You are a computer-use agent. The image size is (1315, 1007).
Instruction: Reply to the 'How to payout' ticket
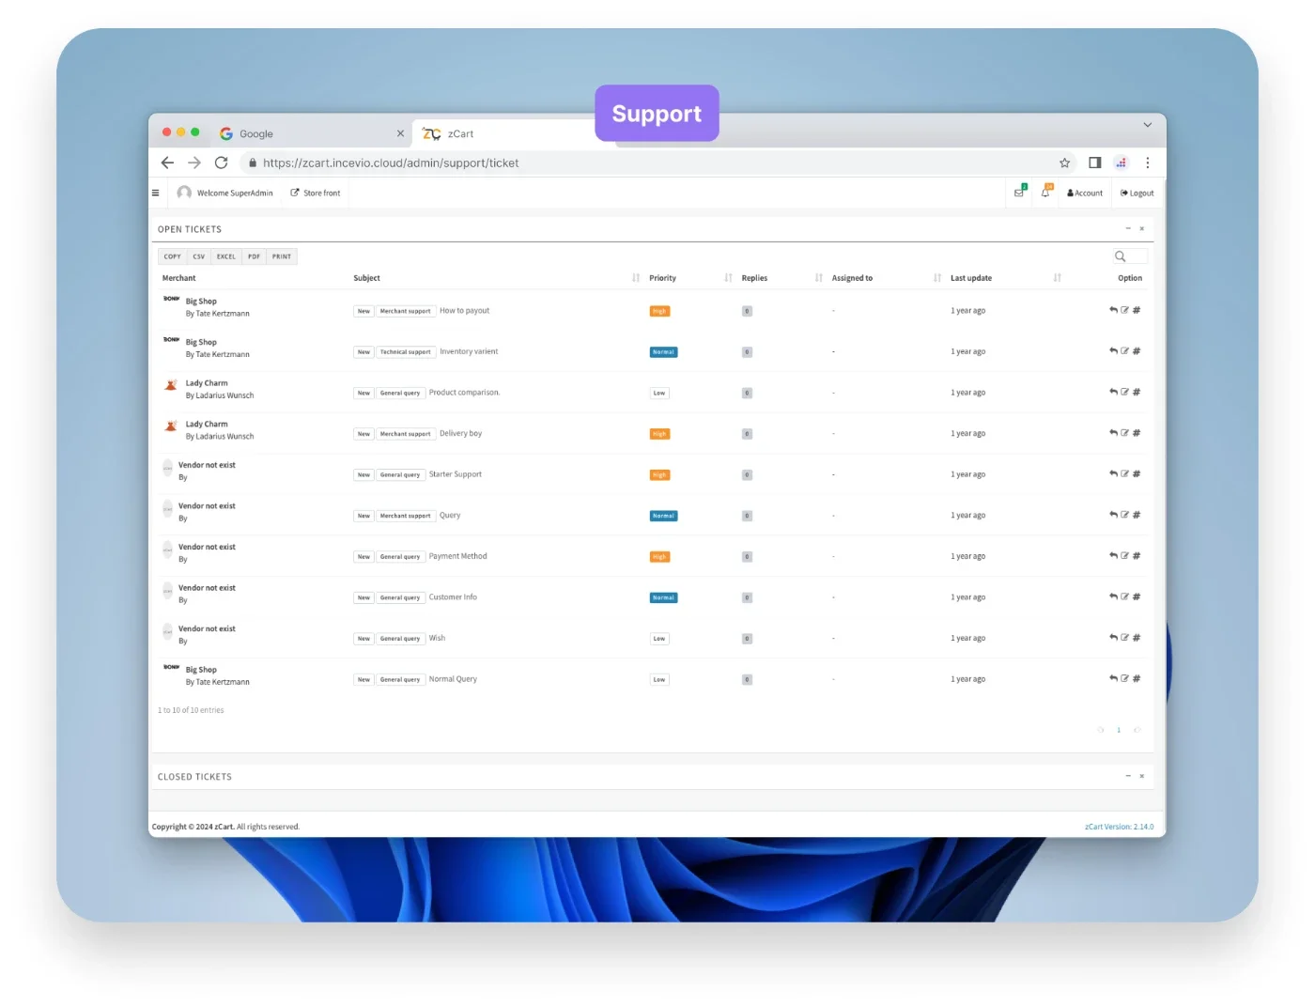1113,310
